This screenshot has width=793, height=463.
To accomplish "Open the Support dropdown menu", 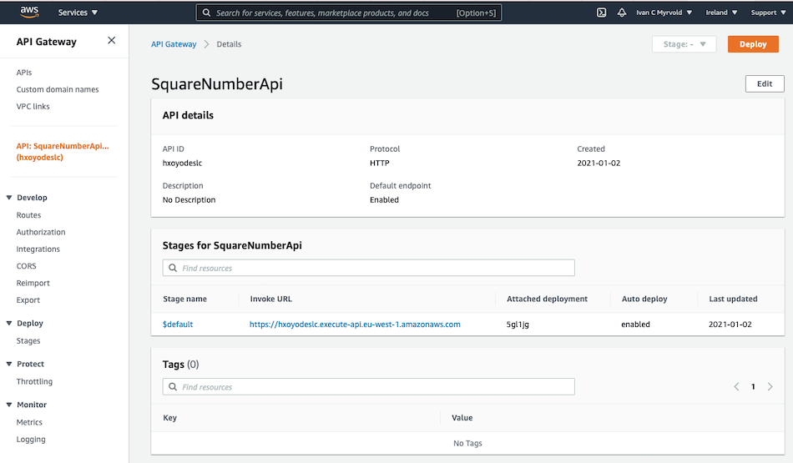I will point(768,13).
